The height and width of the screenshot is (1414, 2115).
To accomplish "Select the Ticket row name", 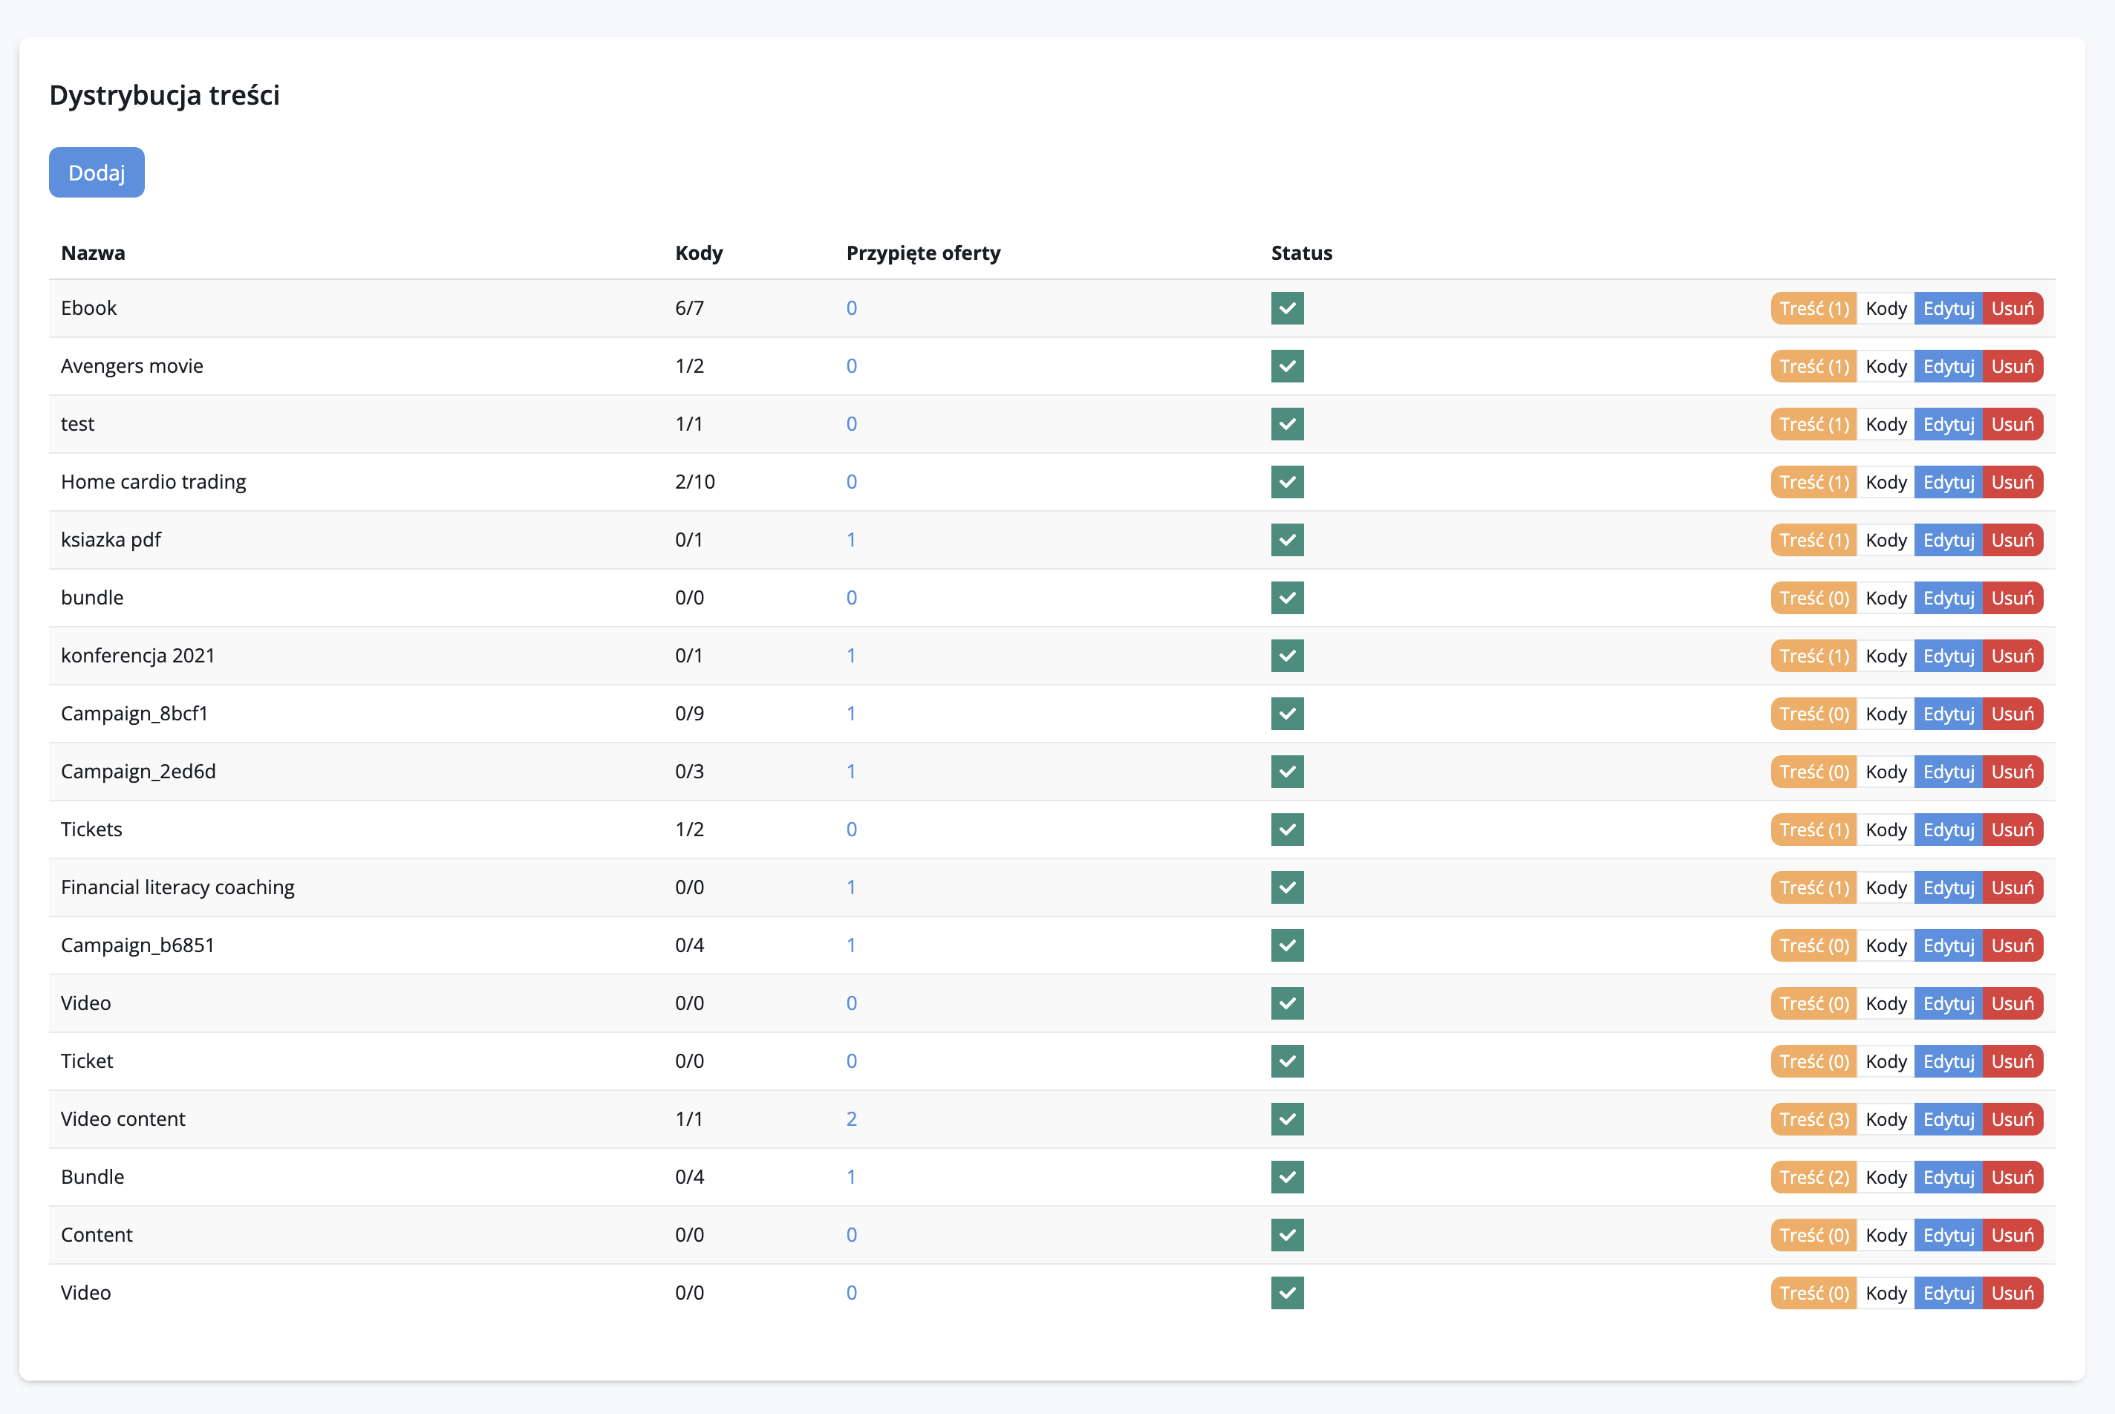I will [x=87, y=1061].
